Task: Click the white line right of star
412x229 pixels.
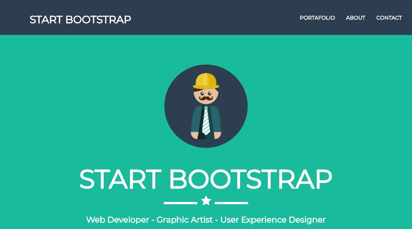Action: [231, 203]
